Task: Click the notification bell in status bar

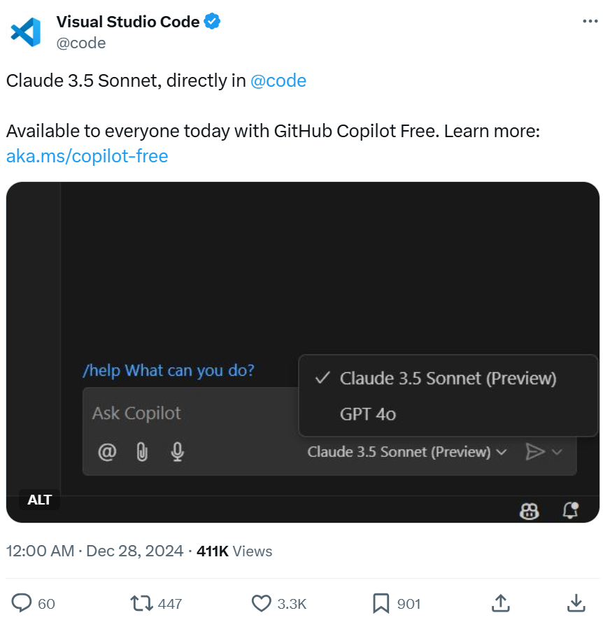Action: pos(570,510)
